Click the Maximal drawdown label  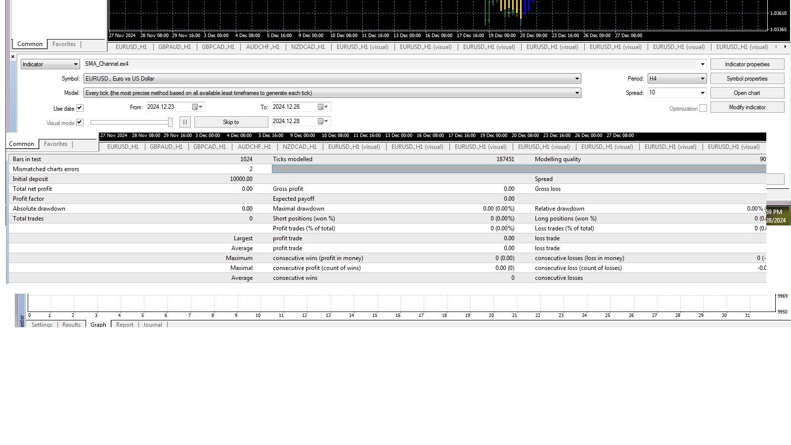299,209
